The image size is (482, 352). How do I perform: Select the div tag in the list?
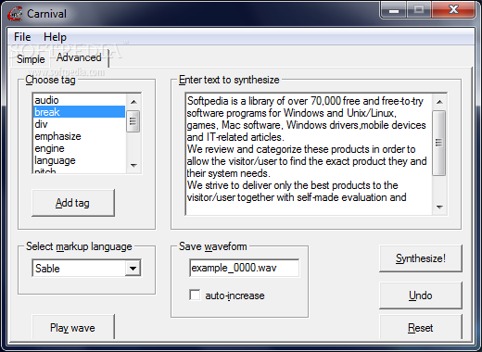click(x=80, y=124)
